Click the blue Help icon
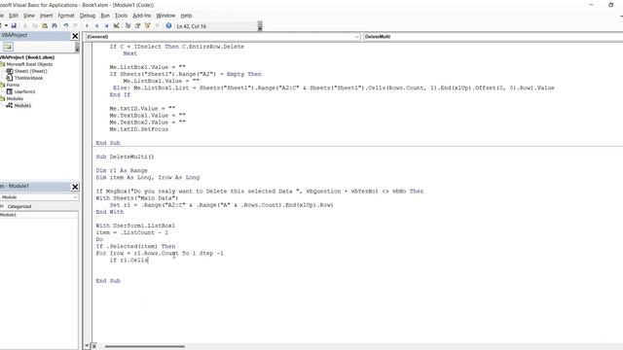The image size is (623, 350). 168,26
